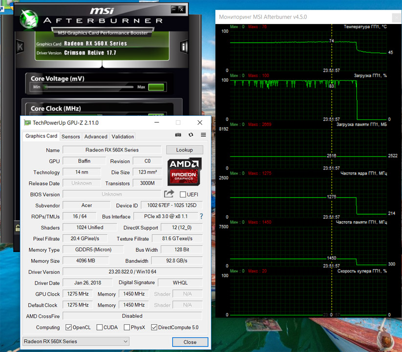Image resolution: width=402 pixels, height=352 pixels.
Task: Adjust the Core Voltage slider
Action: (88, 87)
